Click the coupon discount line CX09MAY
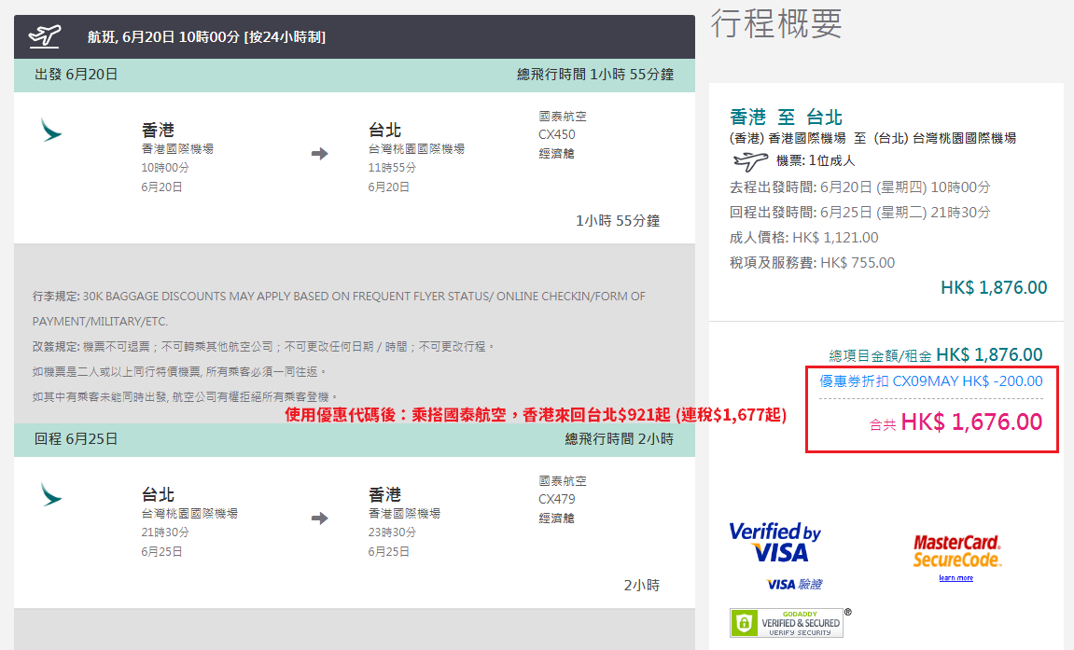 point(931,381)
